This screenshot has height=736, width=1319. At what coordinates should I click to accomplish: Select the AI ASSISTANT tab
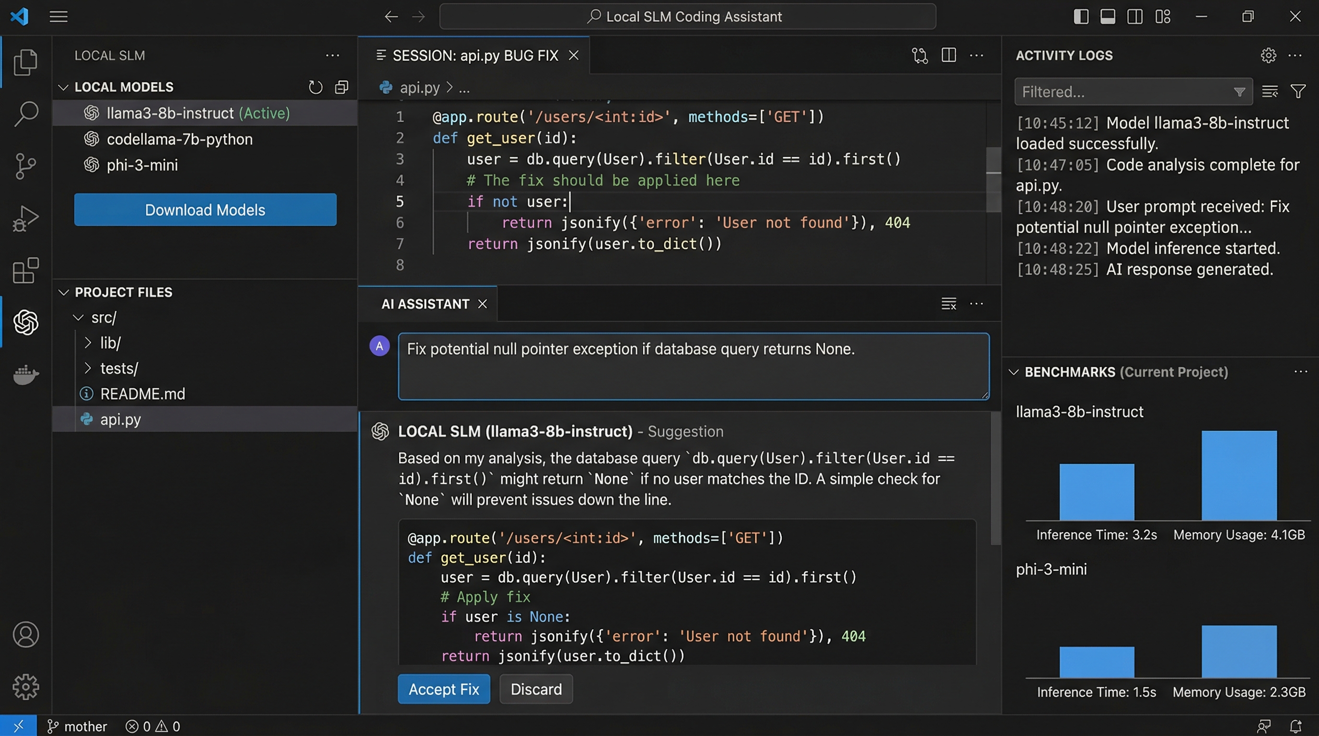[426, 303]
